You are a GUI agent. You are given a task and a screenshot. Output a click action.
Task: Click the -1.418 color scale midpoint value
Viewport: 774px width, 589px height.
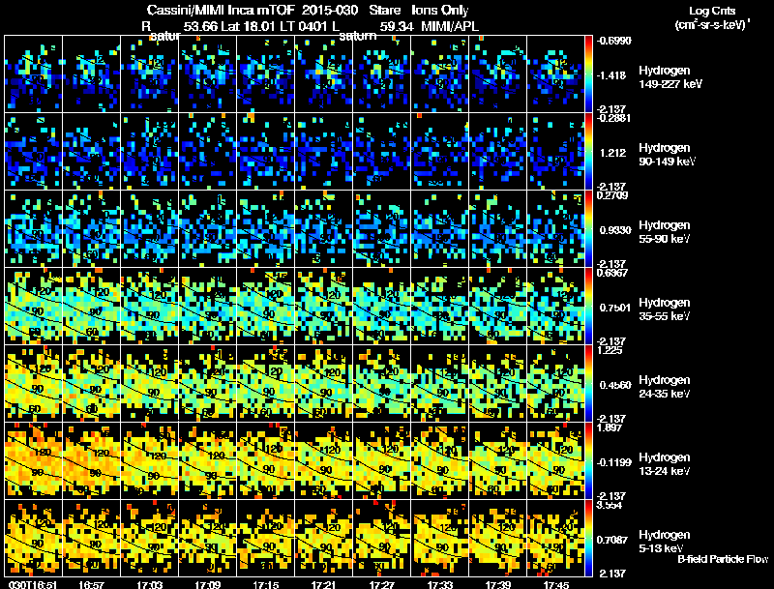pos(611,75)
